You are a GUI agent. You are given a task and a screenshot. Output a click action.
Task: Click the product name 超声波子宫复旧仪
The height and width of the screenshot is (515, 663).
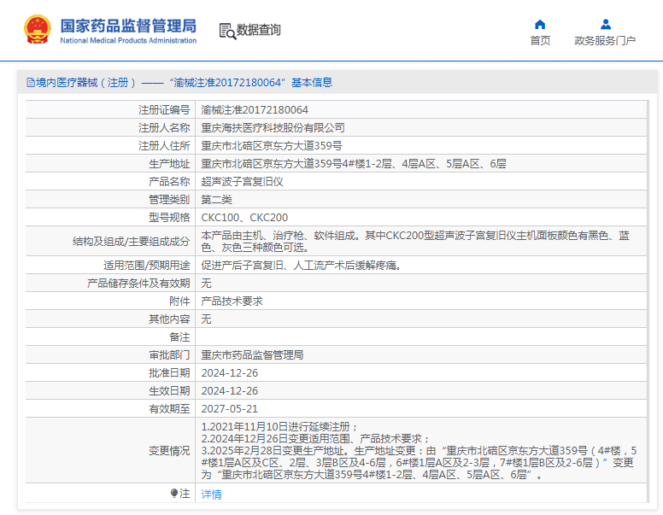(242, 182)
